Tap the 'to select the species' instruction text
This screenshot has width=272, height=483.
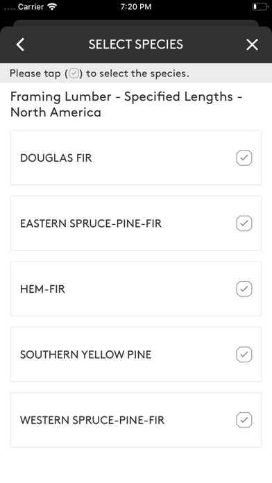point(137,74)
